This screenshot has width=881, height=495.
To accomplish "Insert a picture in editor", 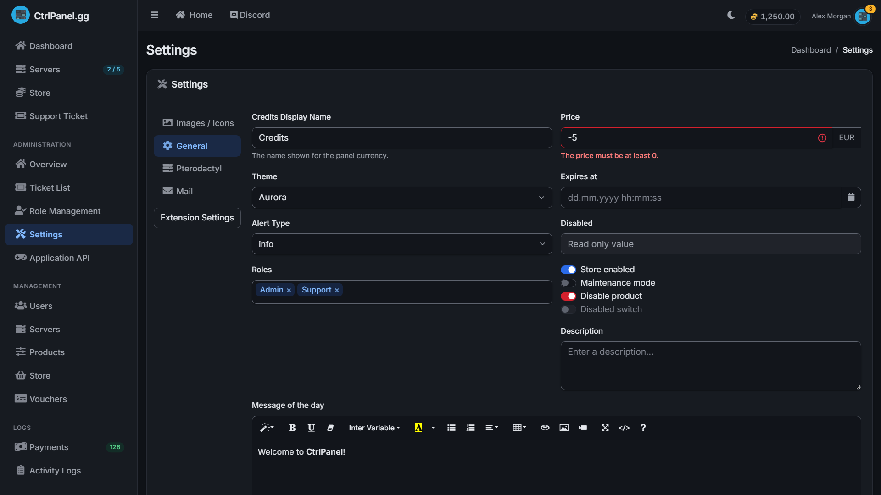I will (564, 428).
